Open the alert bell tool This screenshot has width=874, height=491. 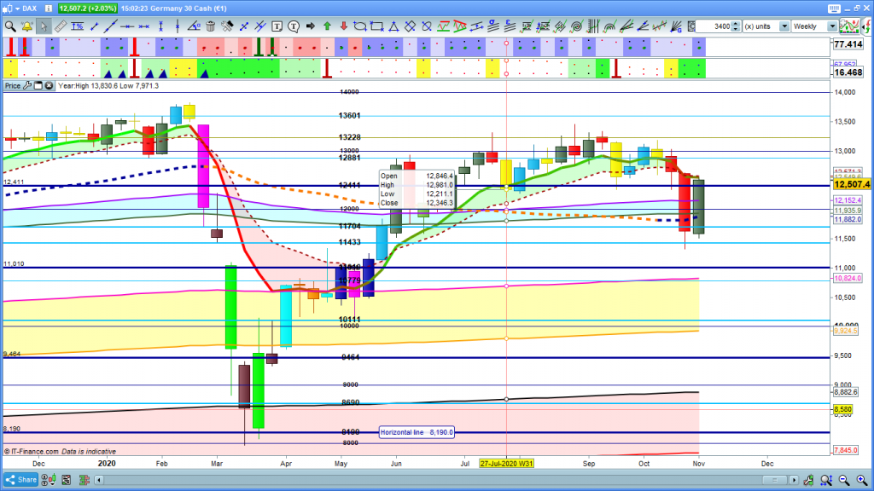point(26,26)
